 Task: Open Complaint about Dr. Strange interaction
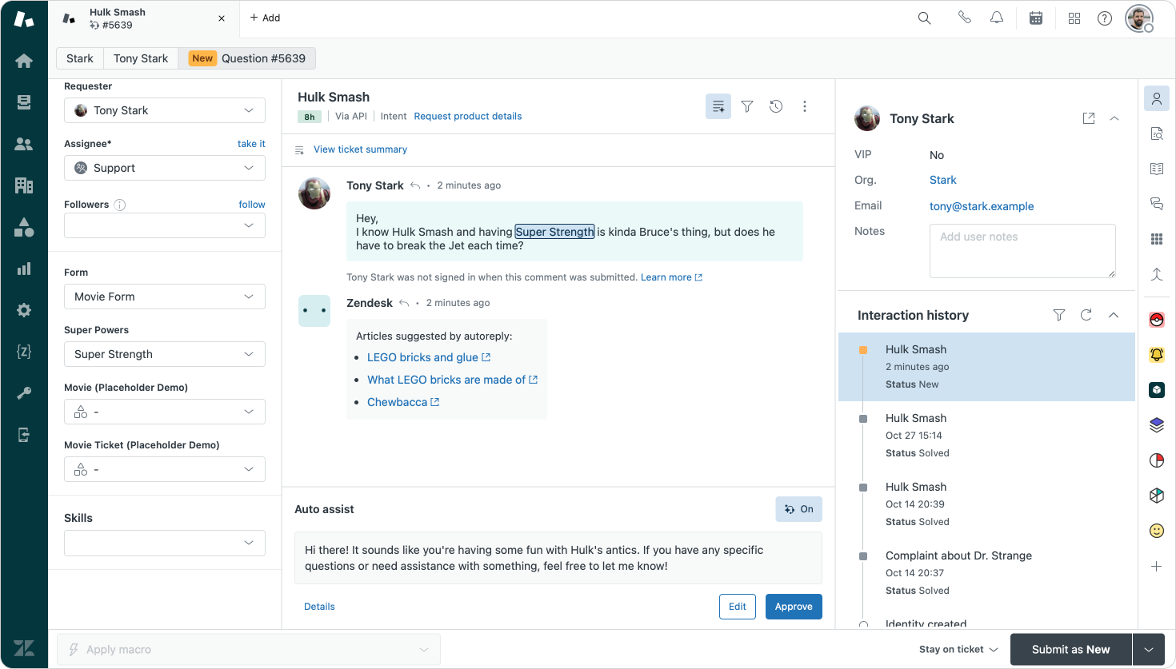(x=986, y=573)
